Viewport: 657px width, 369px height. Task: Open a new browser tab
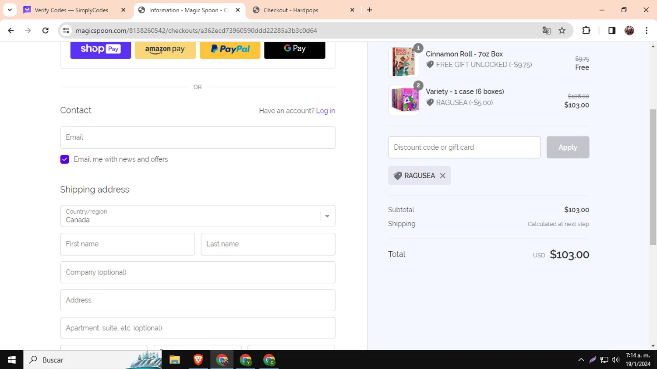point(370,10)
